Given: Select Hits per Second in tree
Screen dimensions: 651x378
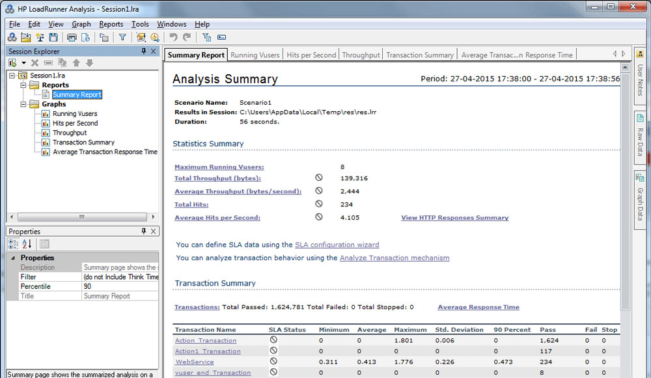Looking at the screenshot, I should click(x=75, y=123).
